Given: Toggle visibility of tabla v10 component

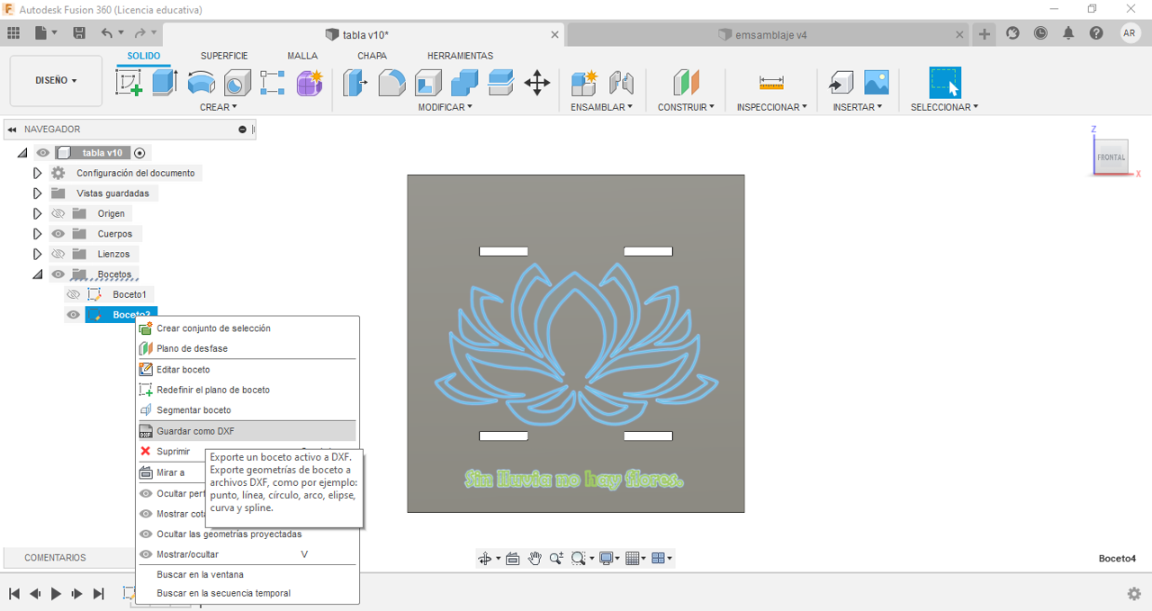Looking at the screenshot, I should pyautogui.click(x=43, y=153).
